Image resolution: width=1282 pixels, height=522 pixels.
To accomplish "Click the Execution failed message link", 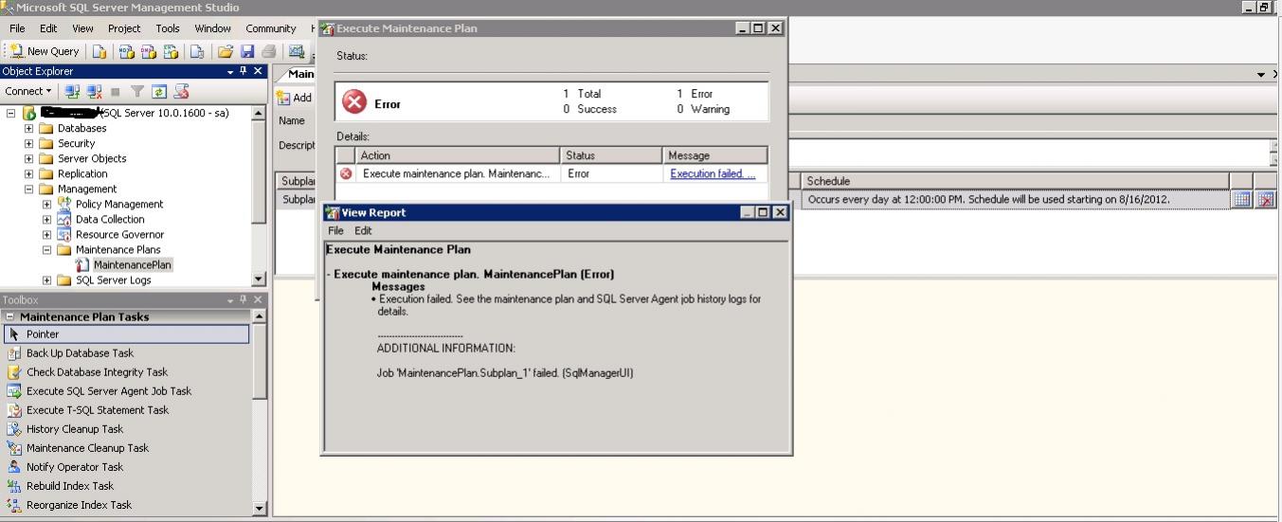I will pos(713,173).
